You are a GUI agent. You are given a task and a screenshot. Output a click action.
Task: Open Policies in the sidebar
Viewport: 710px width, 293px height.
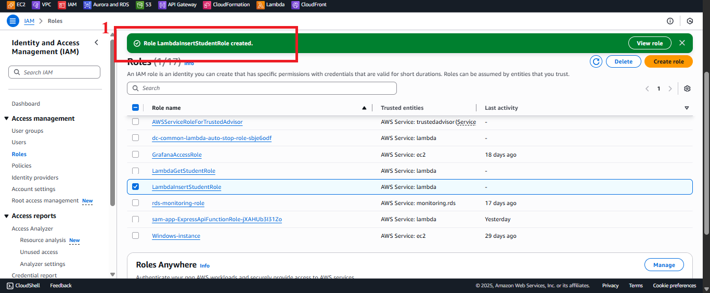22,165
